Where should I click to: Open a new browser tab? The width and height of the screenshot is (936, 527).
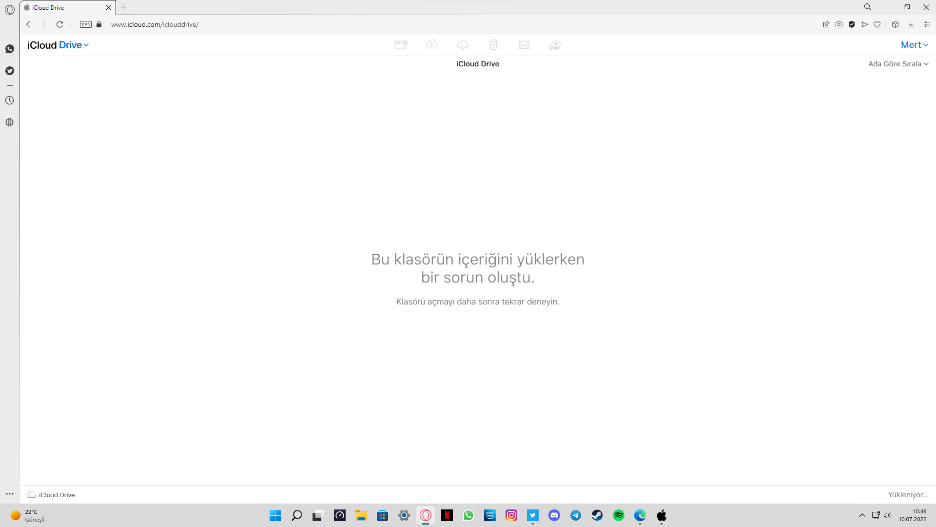pos(123,7)
